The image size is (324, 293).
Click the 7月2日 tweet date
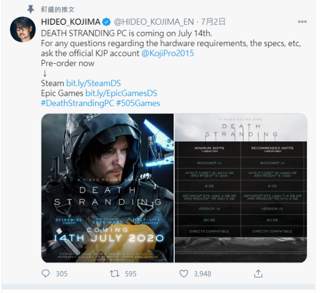coord(213,22)
